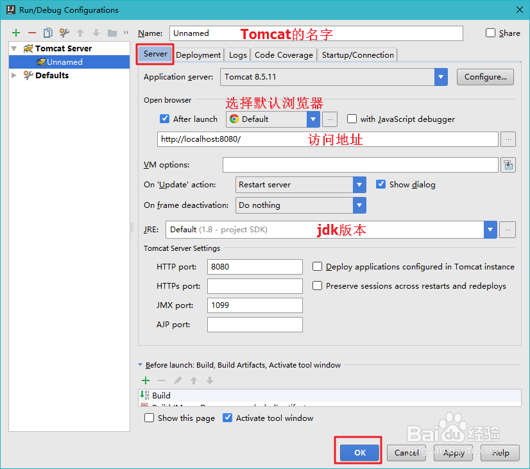The width and height of the screenshot is (530, 469).
Task: Open On 'Update' action Restart server dropdown
Action: pos(359,185)
